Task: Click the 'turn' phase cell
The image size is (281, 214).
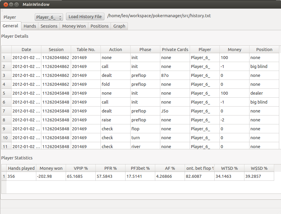Action: pyautogui.click(x=145, y=138)
